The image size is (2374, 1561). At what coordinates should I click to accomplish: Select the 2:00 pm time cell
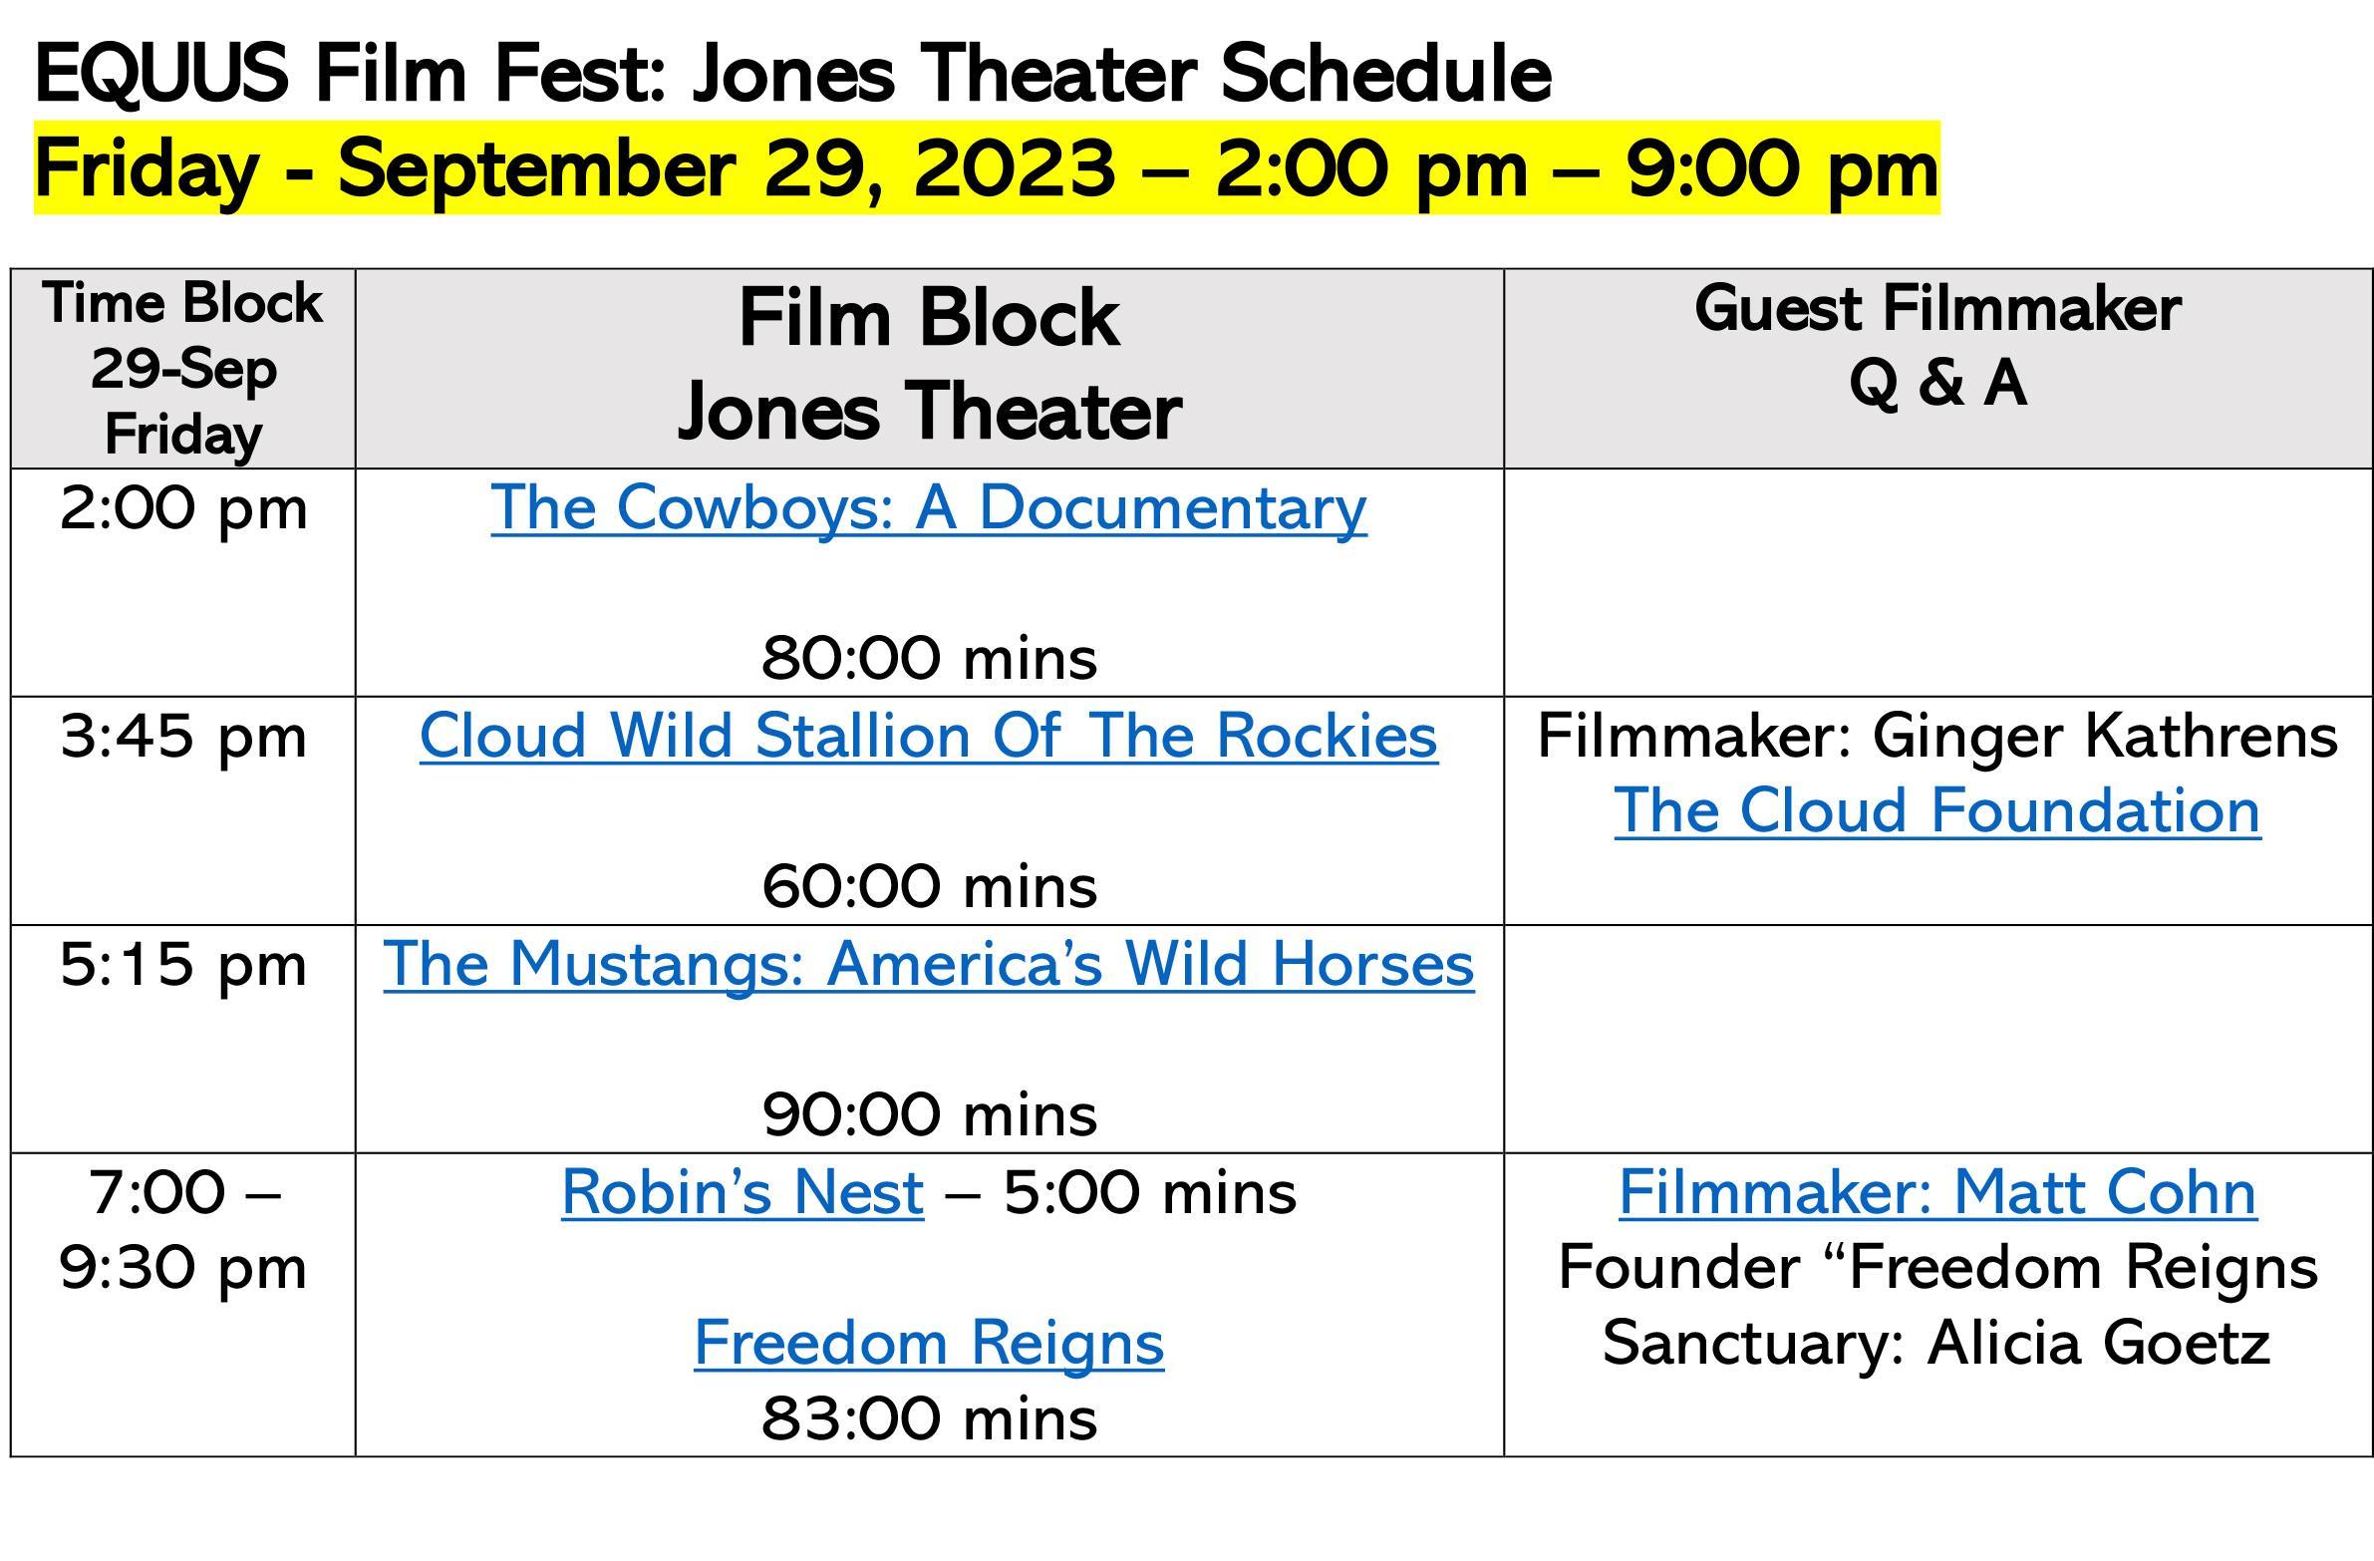(x=183, y=582)
